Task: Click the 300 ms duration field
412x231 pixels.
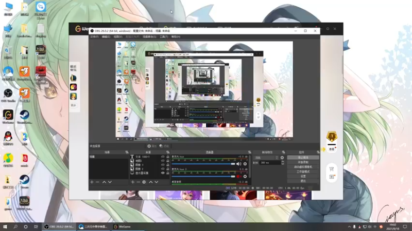Action: (270, 163)
